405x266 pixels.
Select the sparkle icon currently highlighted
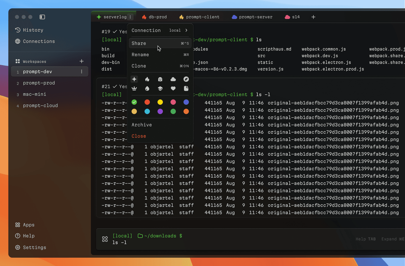(x=134, y=79)
